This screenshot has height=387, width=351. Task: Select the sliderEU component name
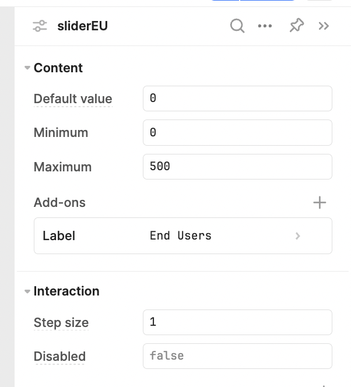pos(82,26)
